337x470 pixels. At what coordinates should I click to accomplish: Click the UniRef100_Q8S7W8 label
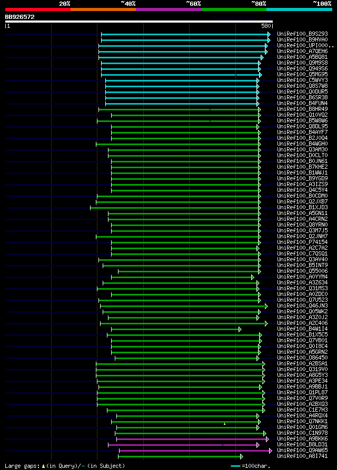click(x=302, y=86)
